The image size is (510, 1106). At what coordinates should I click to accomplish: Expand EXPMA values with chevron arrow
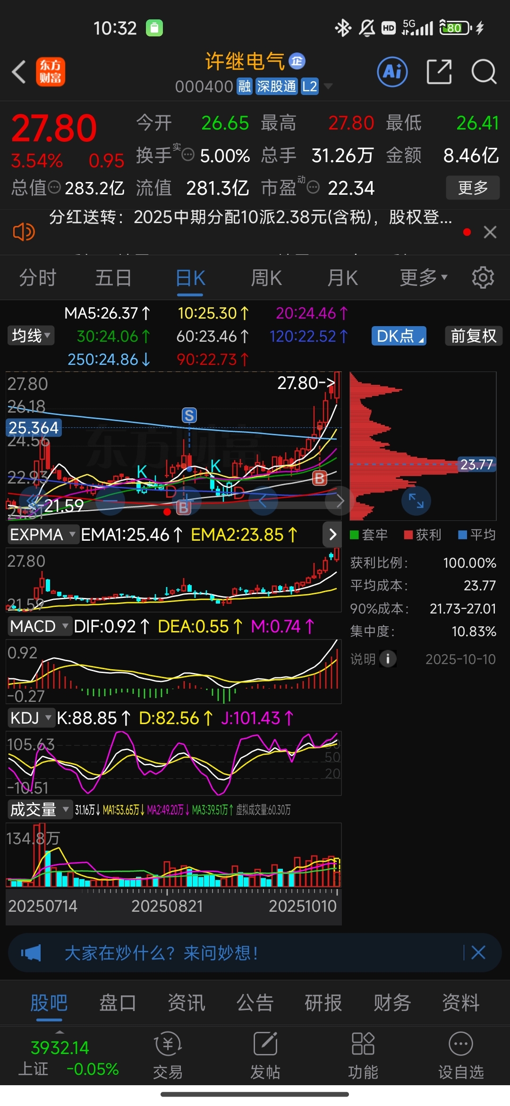(332, 535)
